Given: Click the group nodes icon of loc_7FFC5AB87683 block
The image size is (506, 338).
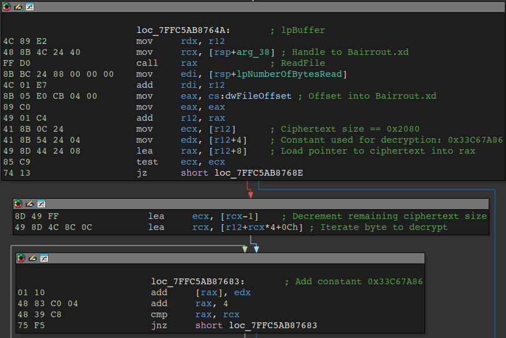Looking at the screenshot, I should (44, 258).
